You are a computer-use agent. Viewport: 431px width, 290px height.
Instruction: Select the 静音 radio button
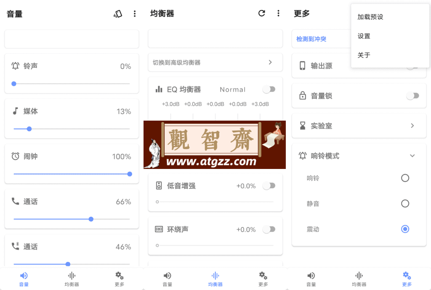(x=405, y=203)
